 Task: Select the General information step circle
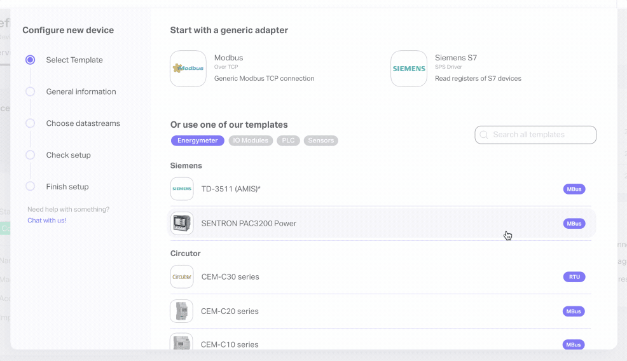point(30,92)
